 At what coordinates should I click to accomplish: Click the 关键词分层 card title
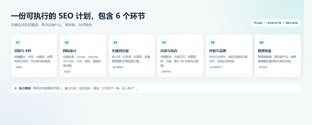pyautogui.click(x=120, y=51)
